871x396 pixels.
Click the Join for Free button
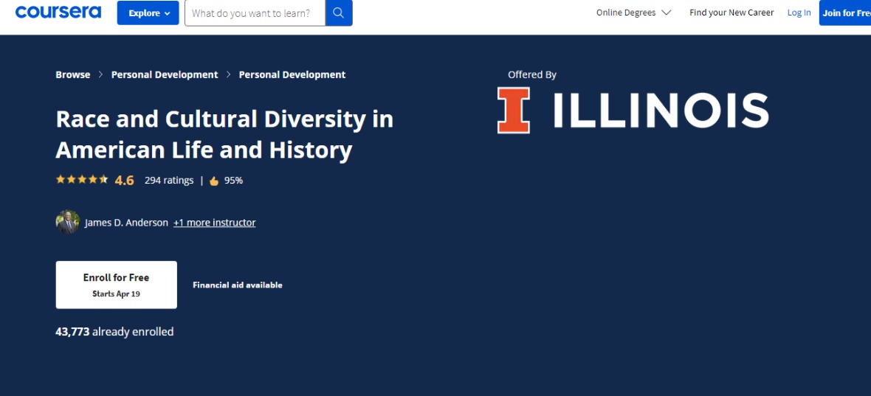845,13
